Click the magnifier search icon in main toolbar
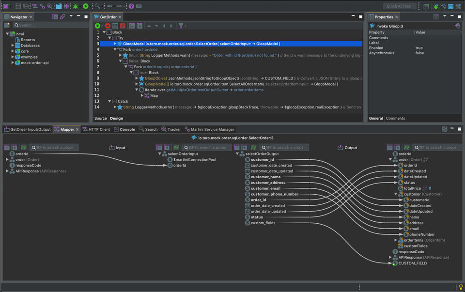This screenshot has width=465, height=292. pos(97,6)
